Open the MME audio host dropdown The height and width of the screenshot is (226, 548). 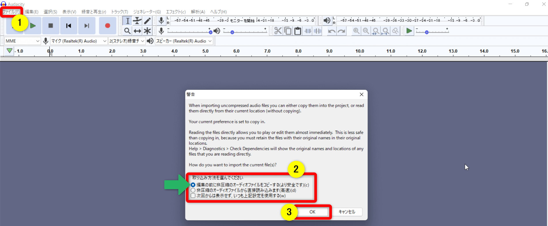pos(22,41)
